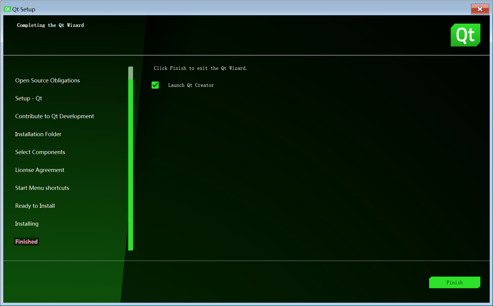493x306 pixels.
Task: Click the Finish button
Action: coord(454,282)
